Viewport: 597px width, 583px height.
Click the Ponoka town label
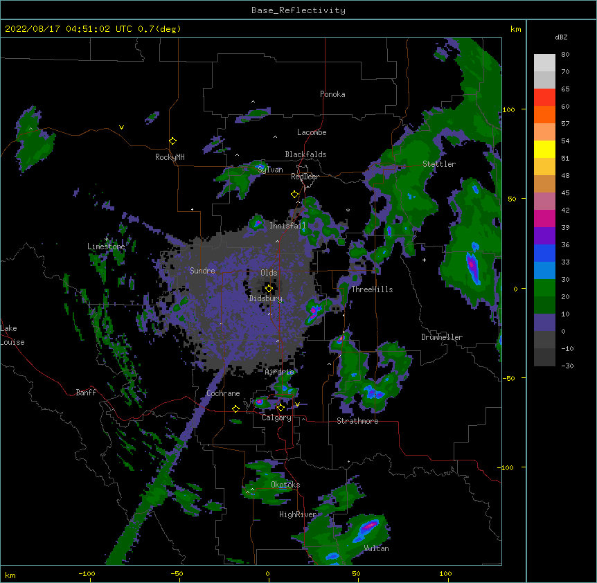332,94
